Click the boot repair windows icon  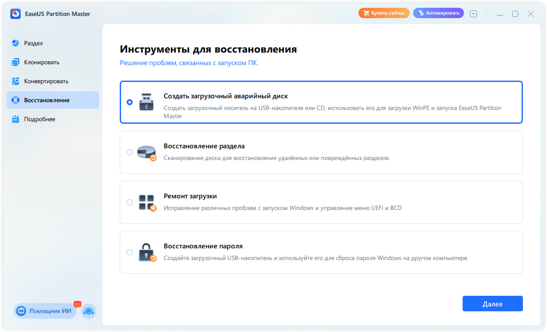point(147,203)
